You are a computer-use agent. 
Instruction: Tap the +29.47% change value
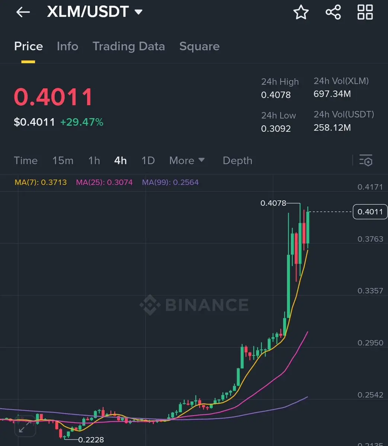pyautogui.click(x=81, y=122)
